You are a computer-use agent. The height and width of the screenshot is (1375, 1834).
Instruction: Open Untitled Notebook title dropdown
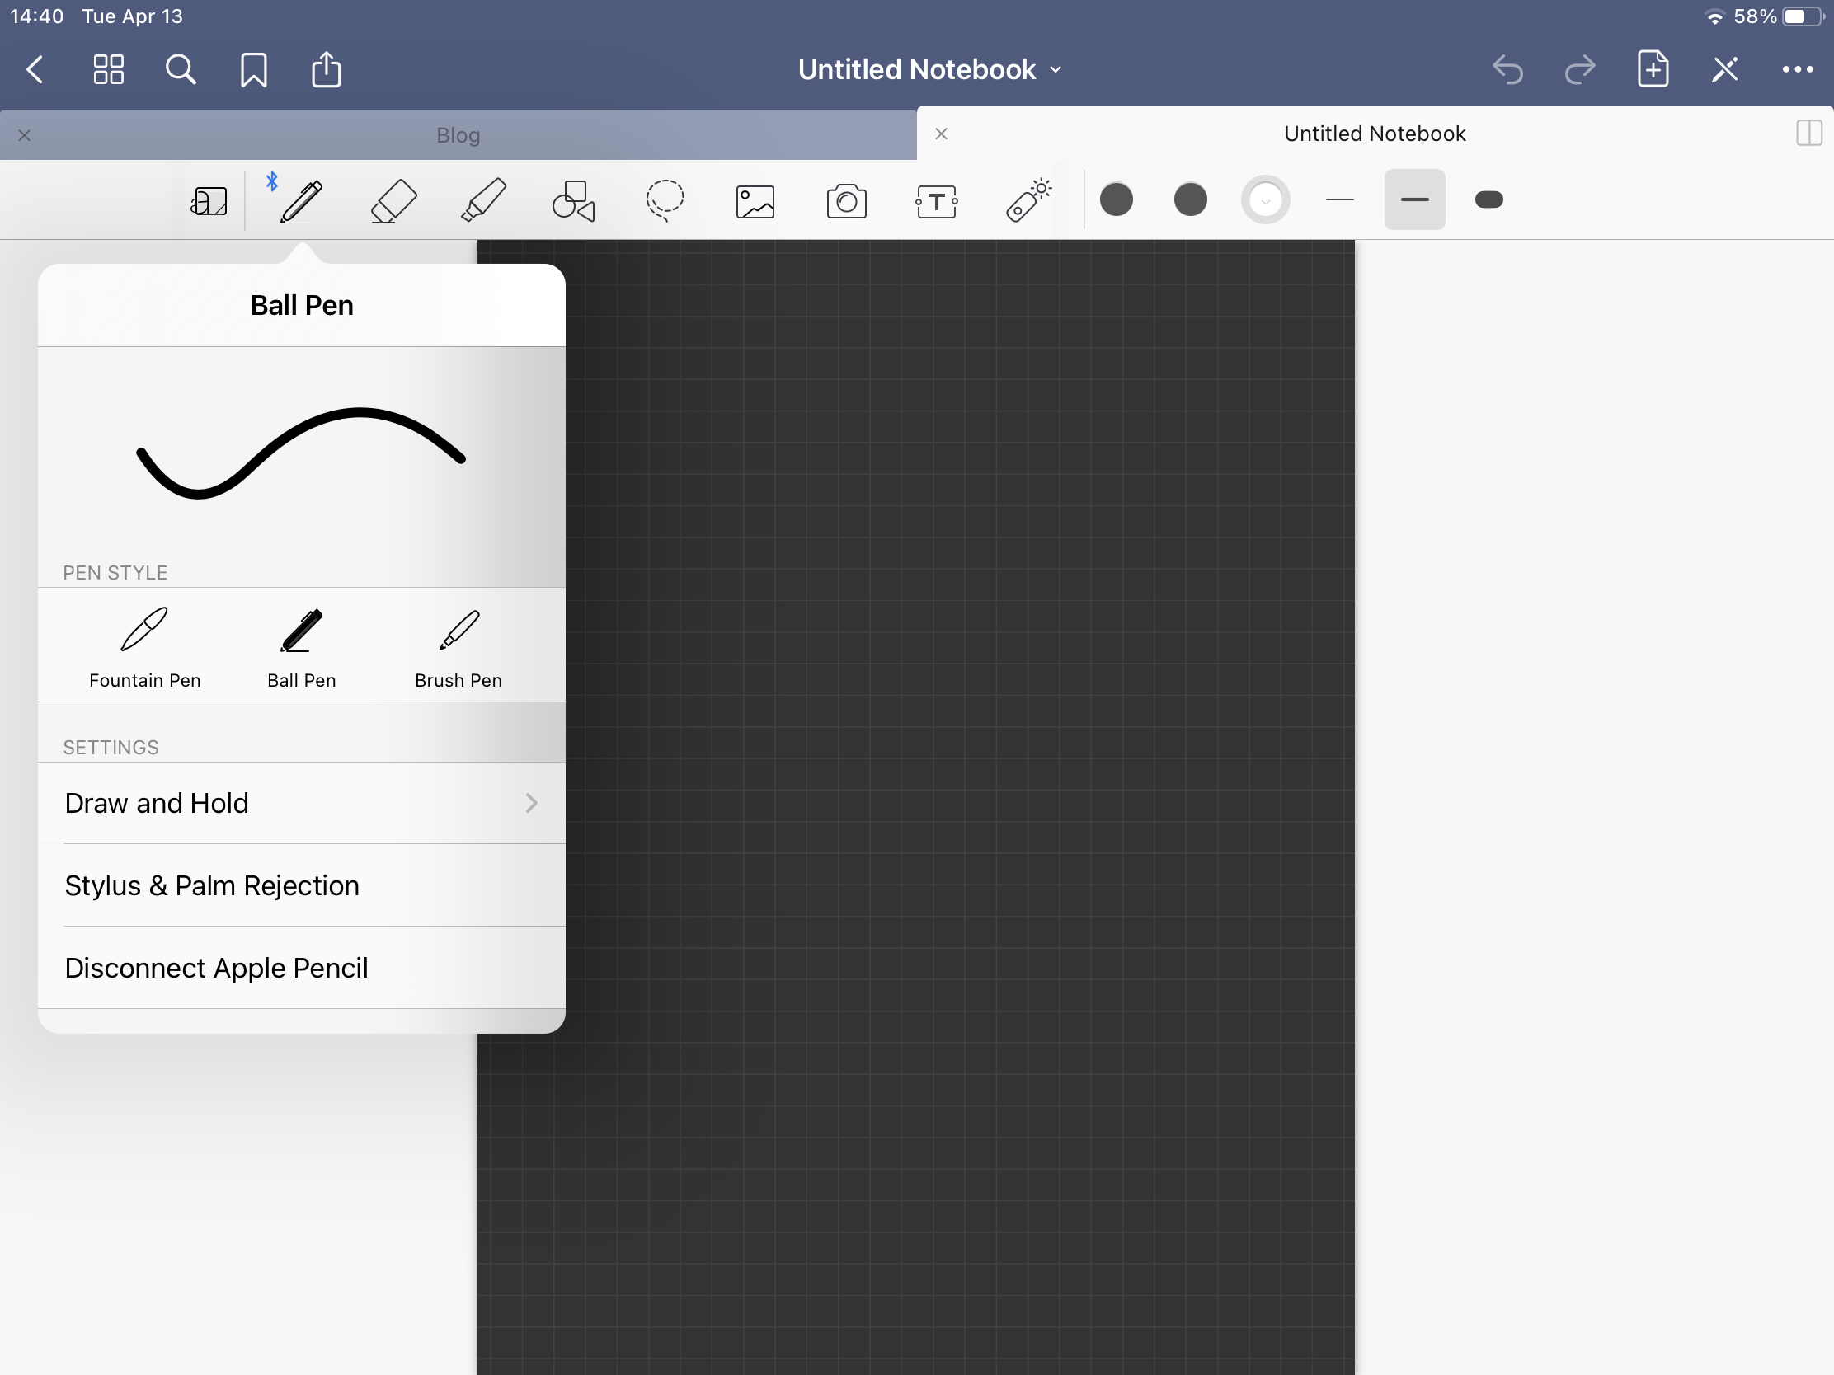click(x=929, y=69)
